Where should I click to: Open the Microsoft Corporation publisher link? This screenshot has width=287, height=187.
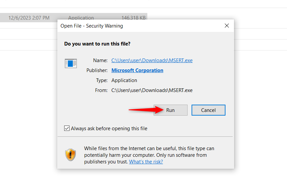[137, 70]
